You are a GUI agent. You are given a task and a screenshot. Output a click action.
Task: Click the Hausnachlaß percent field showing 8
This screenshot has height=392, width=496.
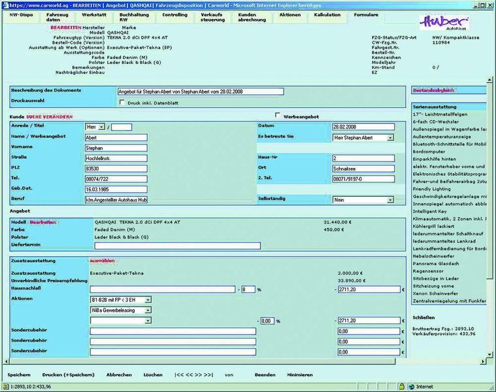[x=248, y=289]
